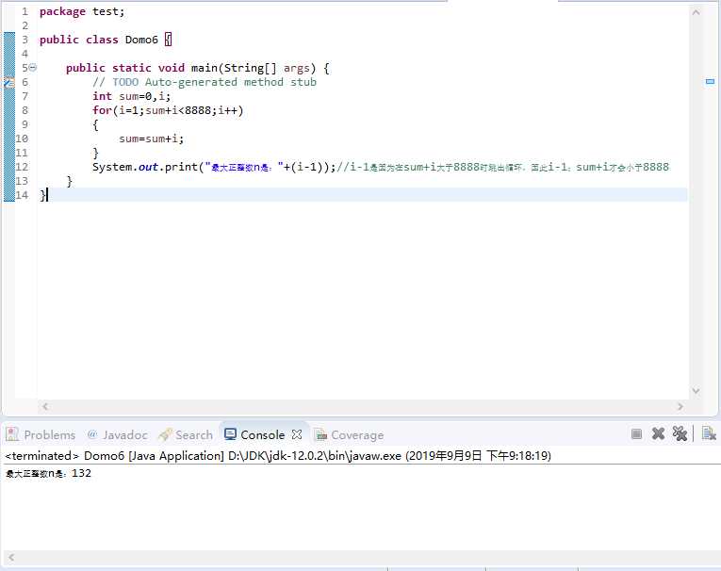Click the terminated Domo6 launch description line

coord(278,456)
